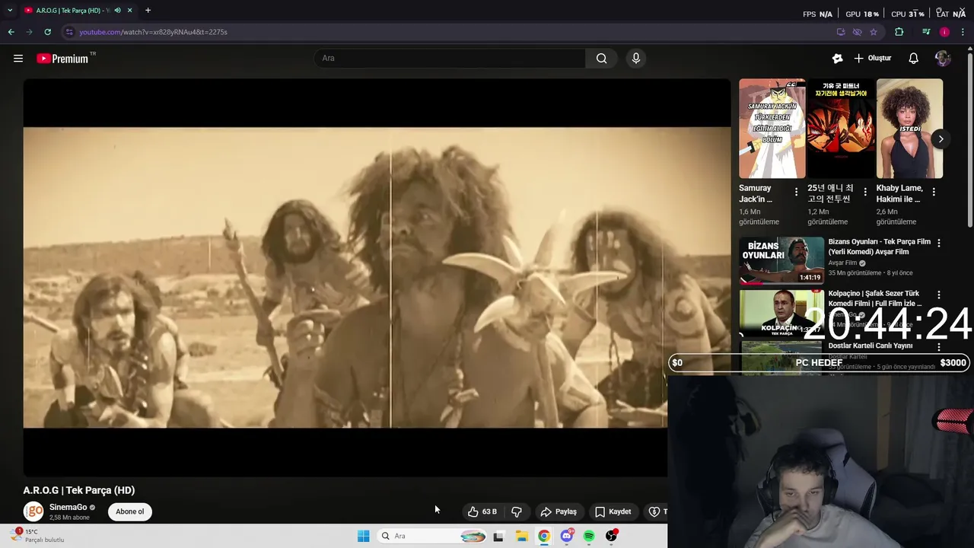Open the Khaby Lame short thumbnail
The image size is (974, 548).
[909, 129]
